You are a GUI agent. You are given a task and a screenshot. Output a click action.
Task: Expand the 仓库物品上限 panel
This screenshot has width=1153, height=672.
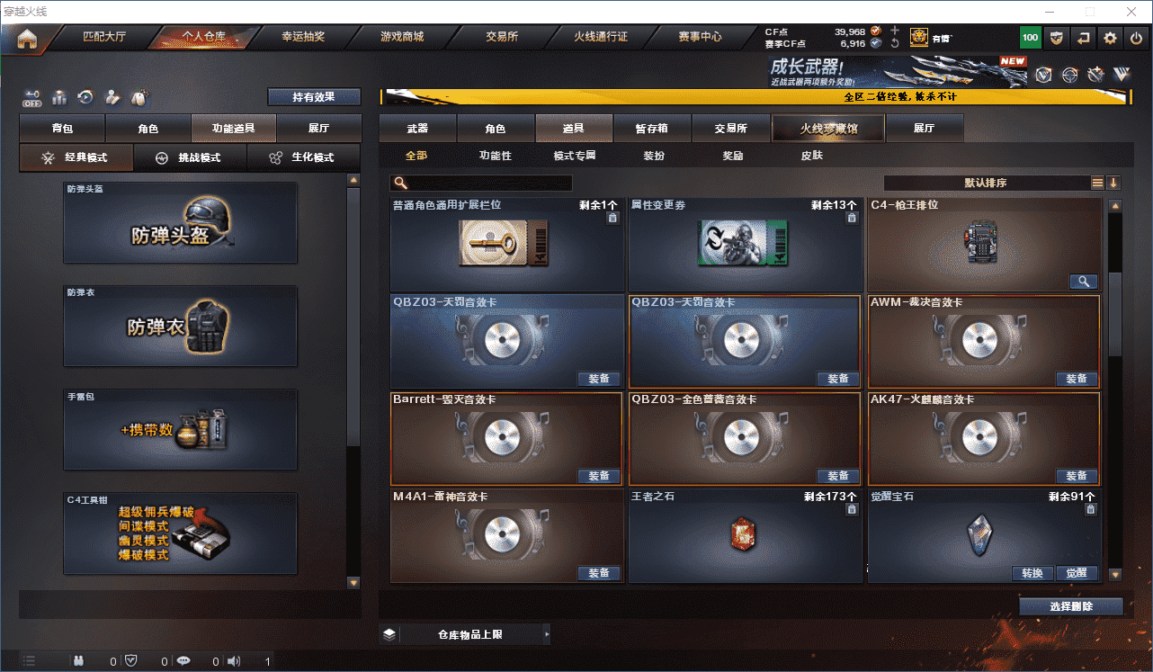[465, 634]
